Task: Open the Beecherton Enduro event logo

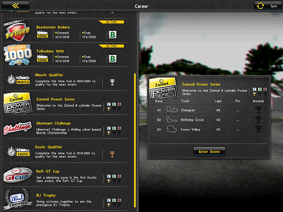Action: 17,31
